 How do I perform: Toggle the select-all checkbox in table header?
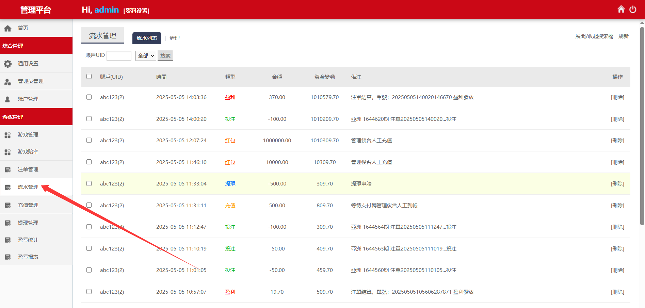(89, 77)
